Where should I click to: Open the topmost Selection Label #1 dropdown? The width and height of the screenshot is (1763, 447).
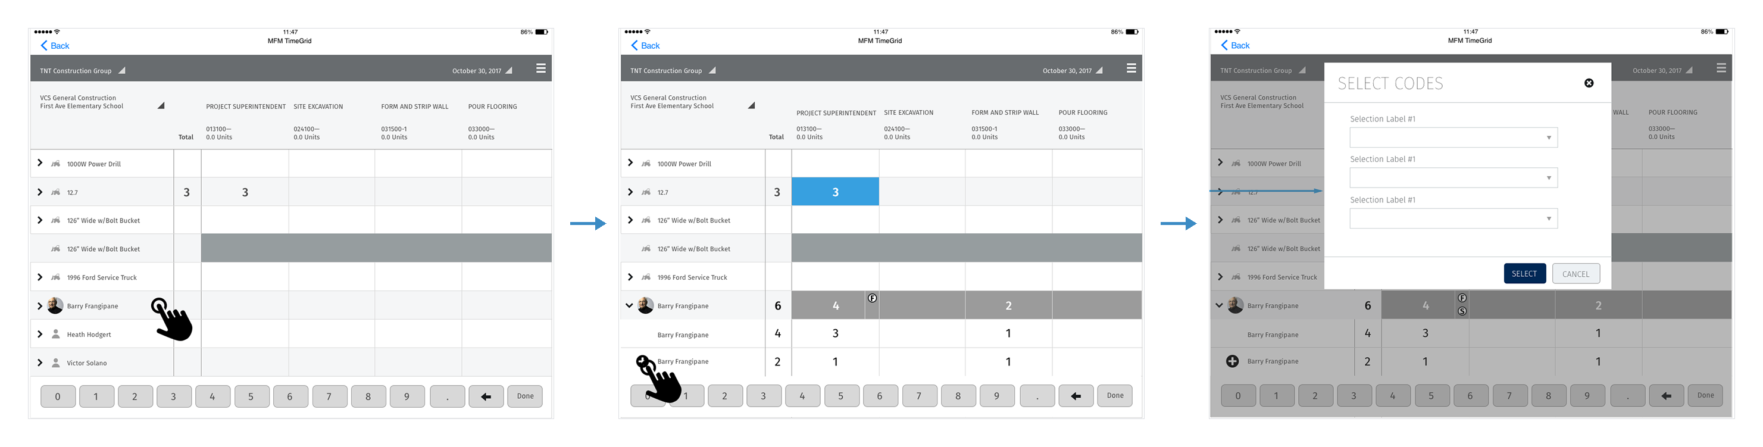[x=1453, y=137]
